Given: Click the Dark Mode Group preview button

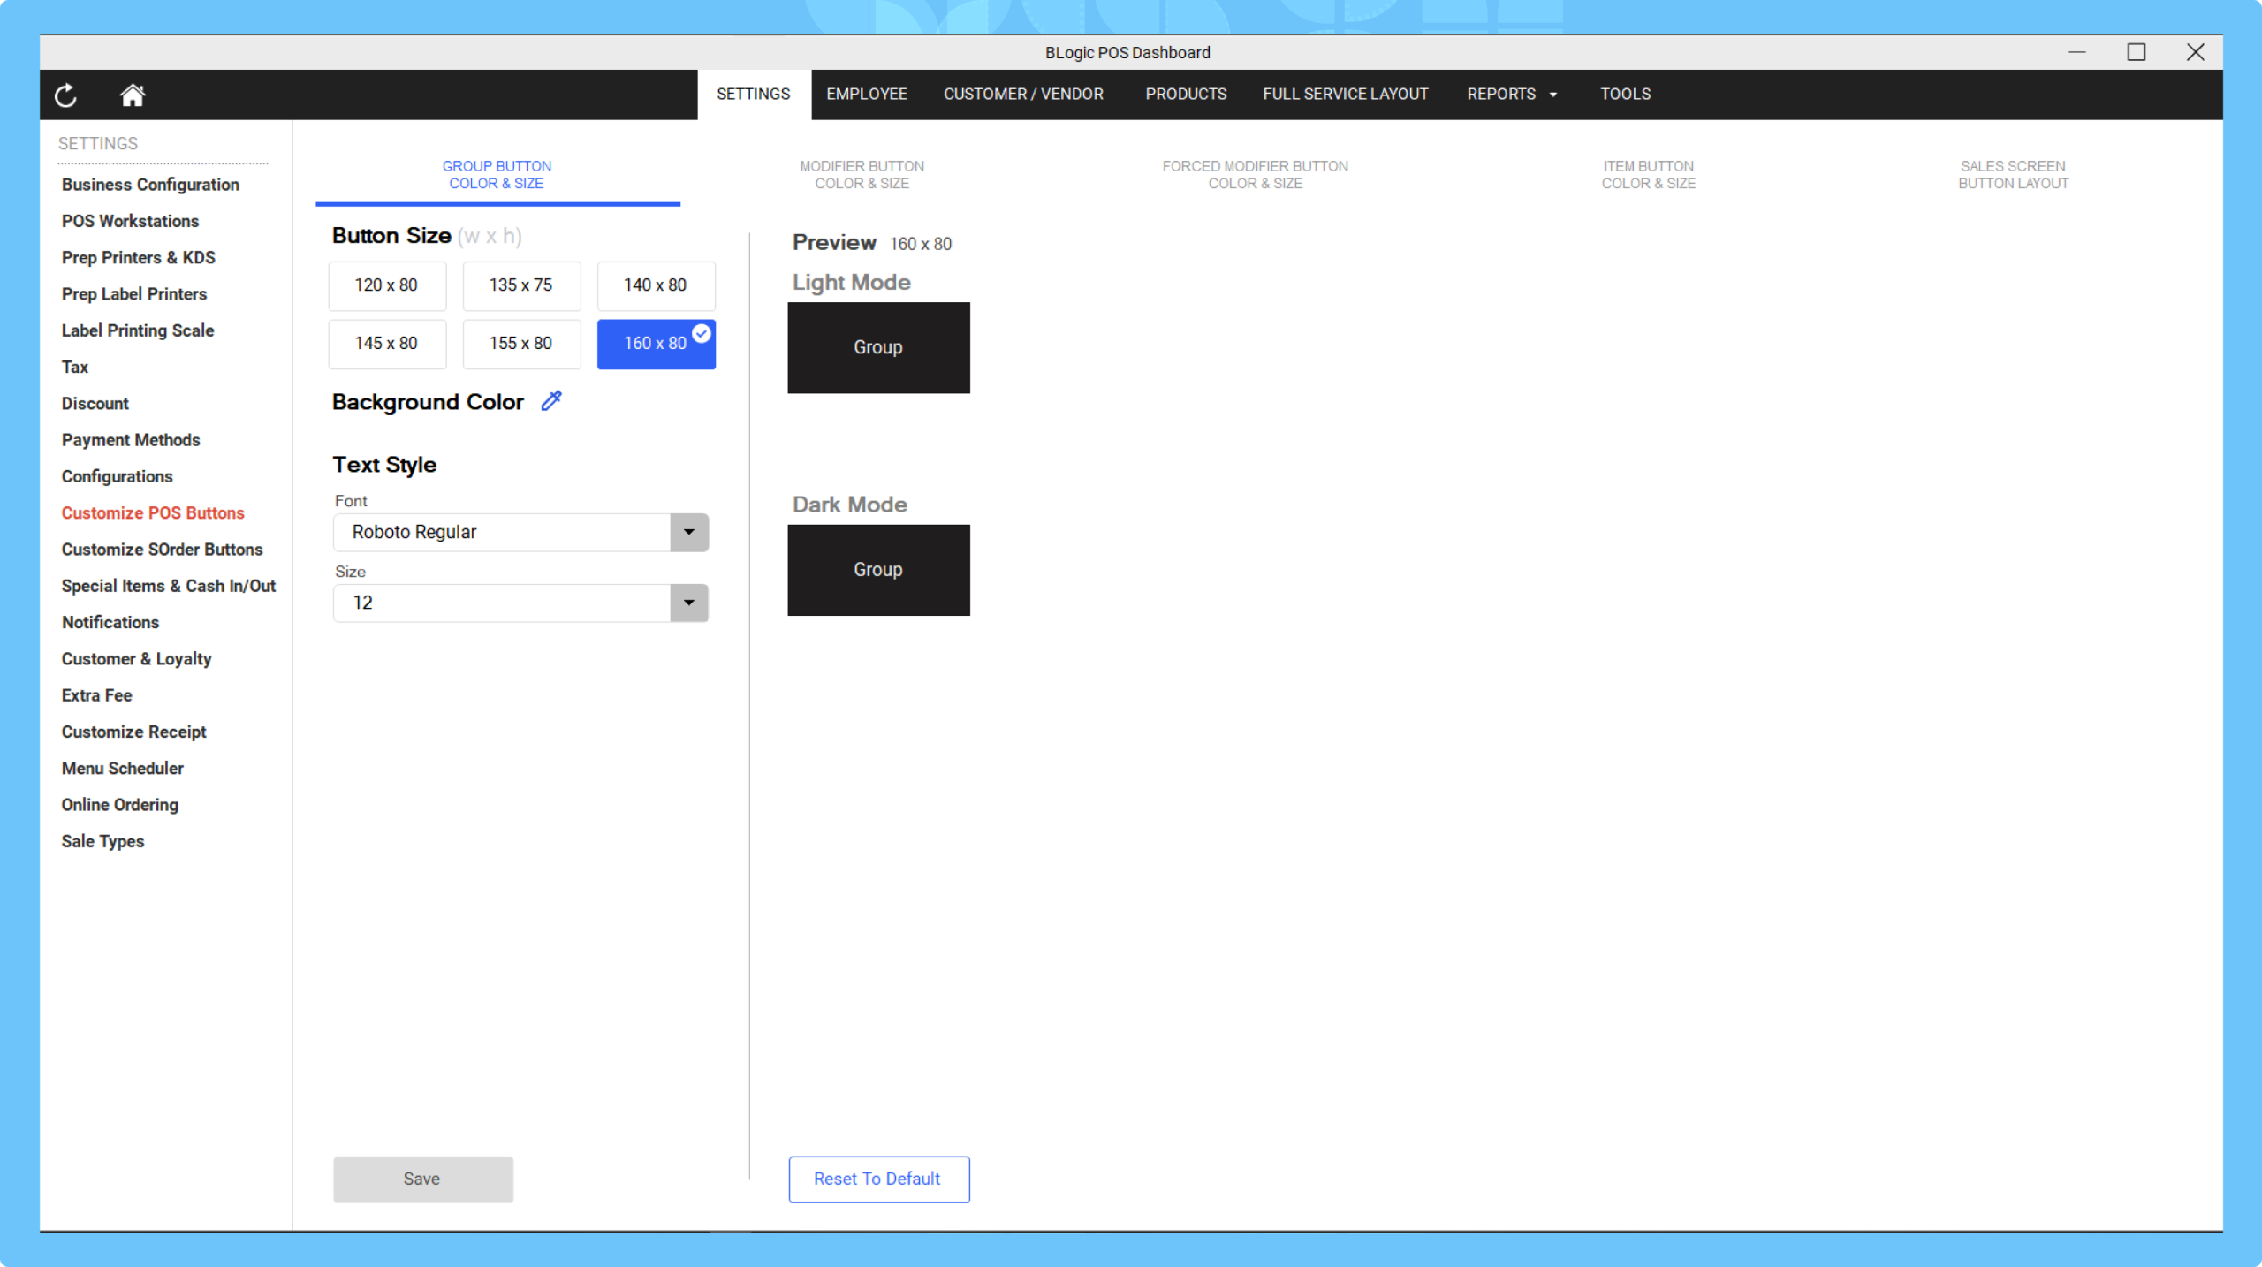Looking at the screenshot, I should (x=878, y=570).
